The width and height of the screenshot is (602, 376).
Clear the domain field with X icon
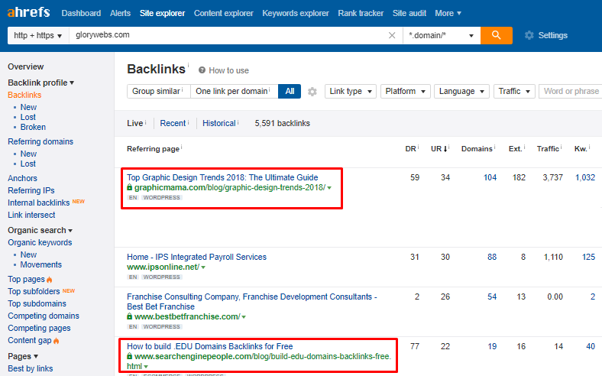coord(392,35)
